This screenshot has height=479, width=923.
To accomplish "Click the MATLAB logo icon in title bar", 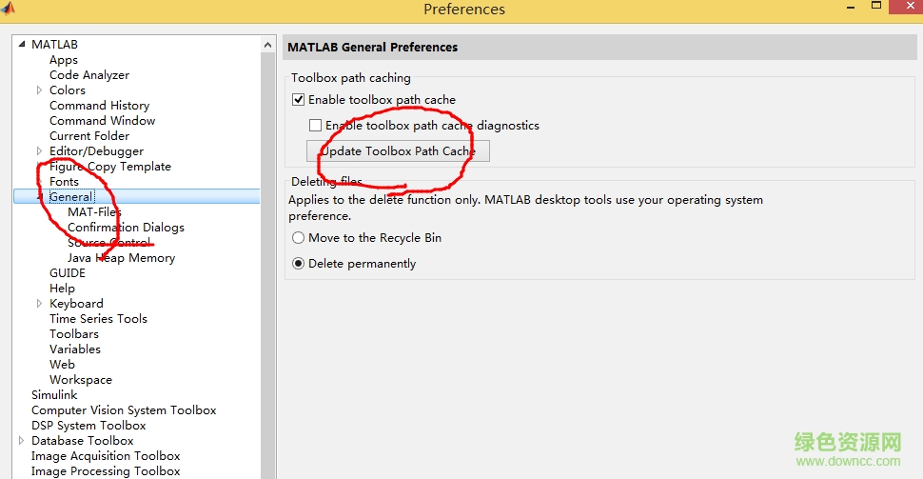I will tap(8, 7).
